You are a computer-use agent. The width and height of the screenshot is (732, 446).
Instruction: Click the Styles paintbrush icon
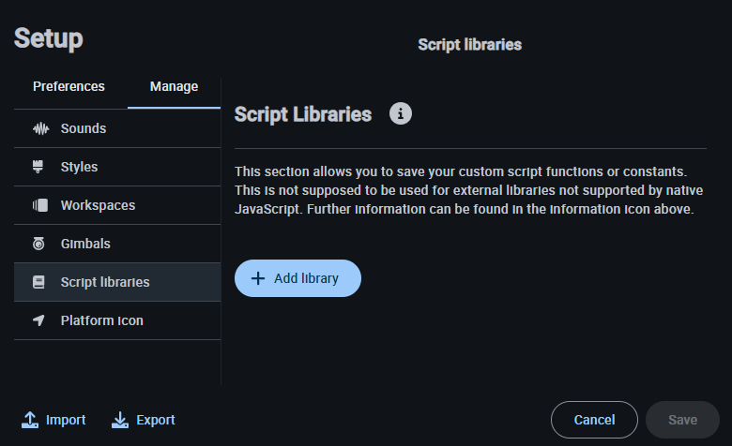[x=39, y=167]
